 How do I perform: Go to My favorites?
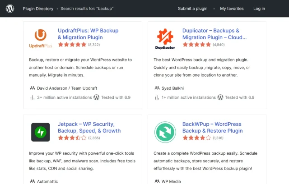[x=232, y=9]
